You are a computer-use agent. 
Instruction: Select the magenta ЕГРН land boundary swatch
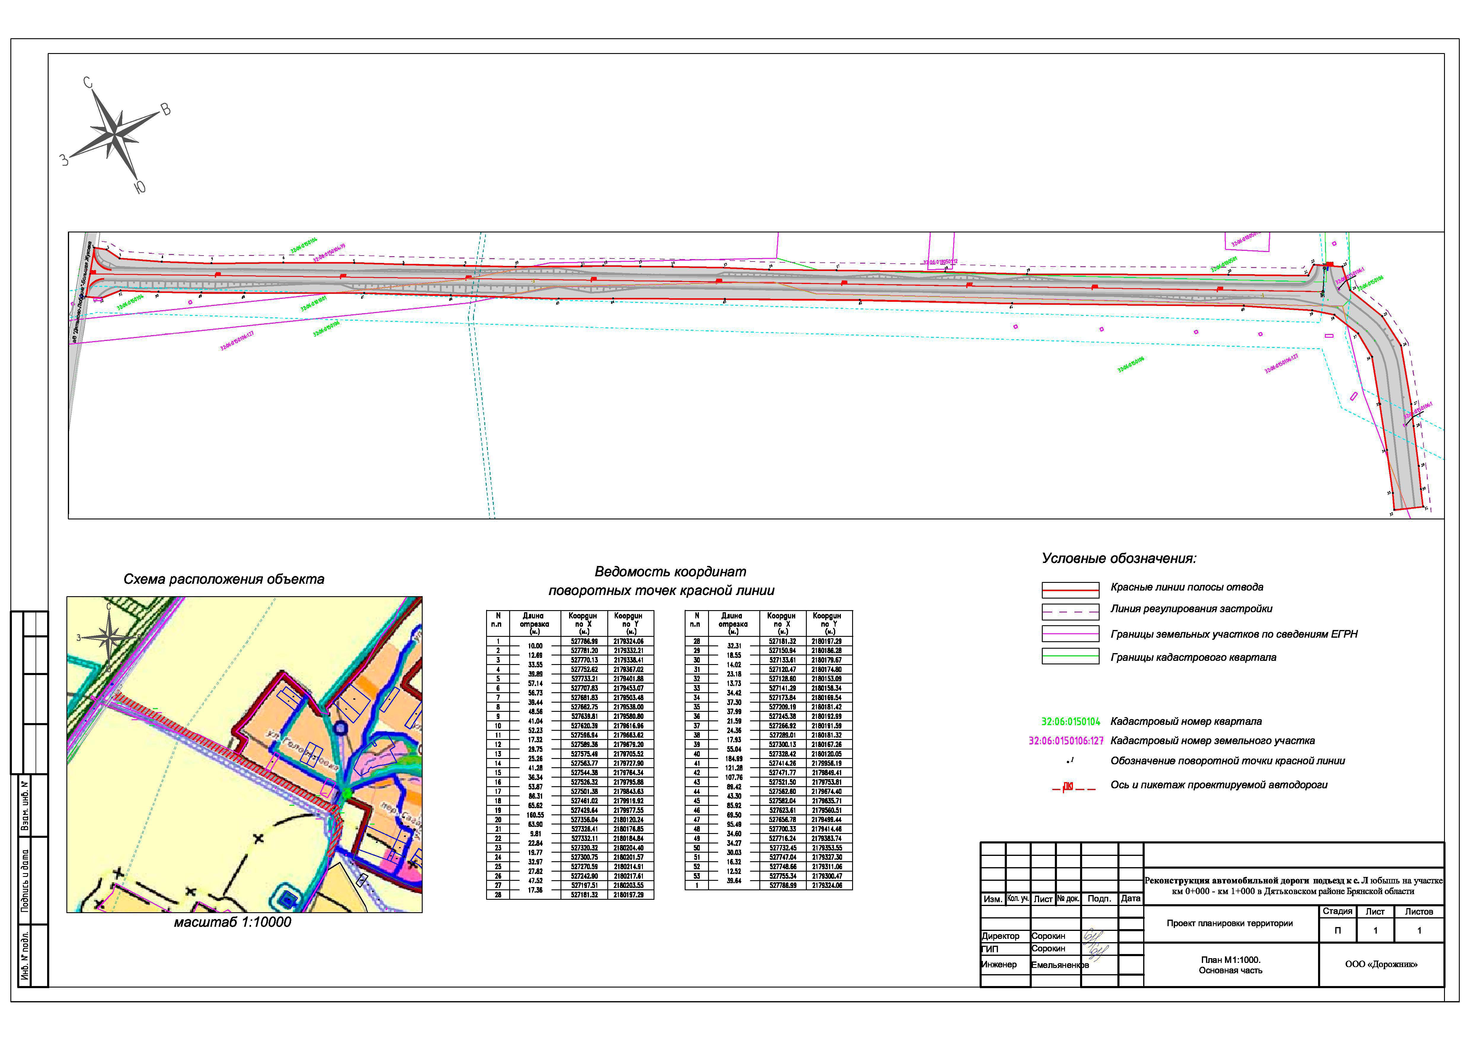[x=1071, y=634]
